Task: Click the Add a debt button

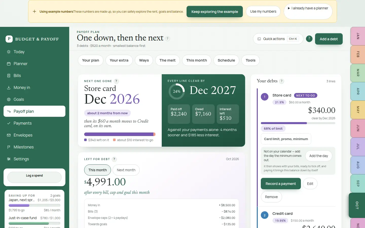Action: tap(329, 39)
